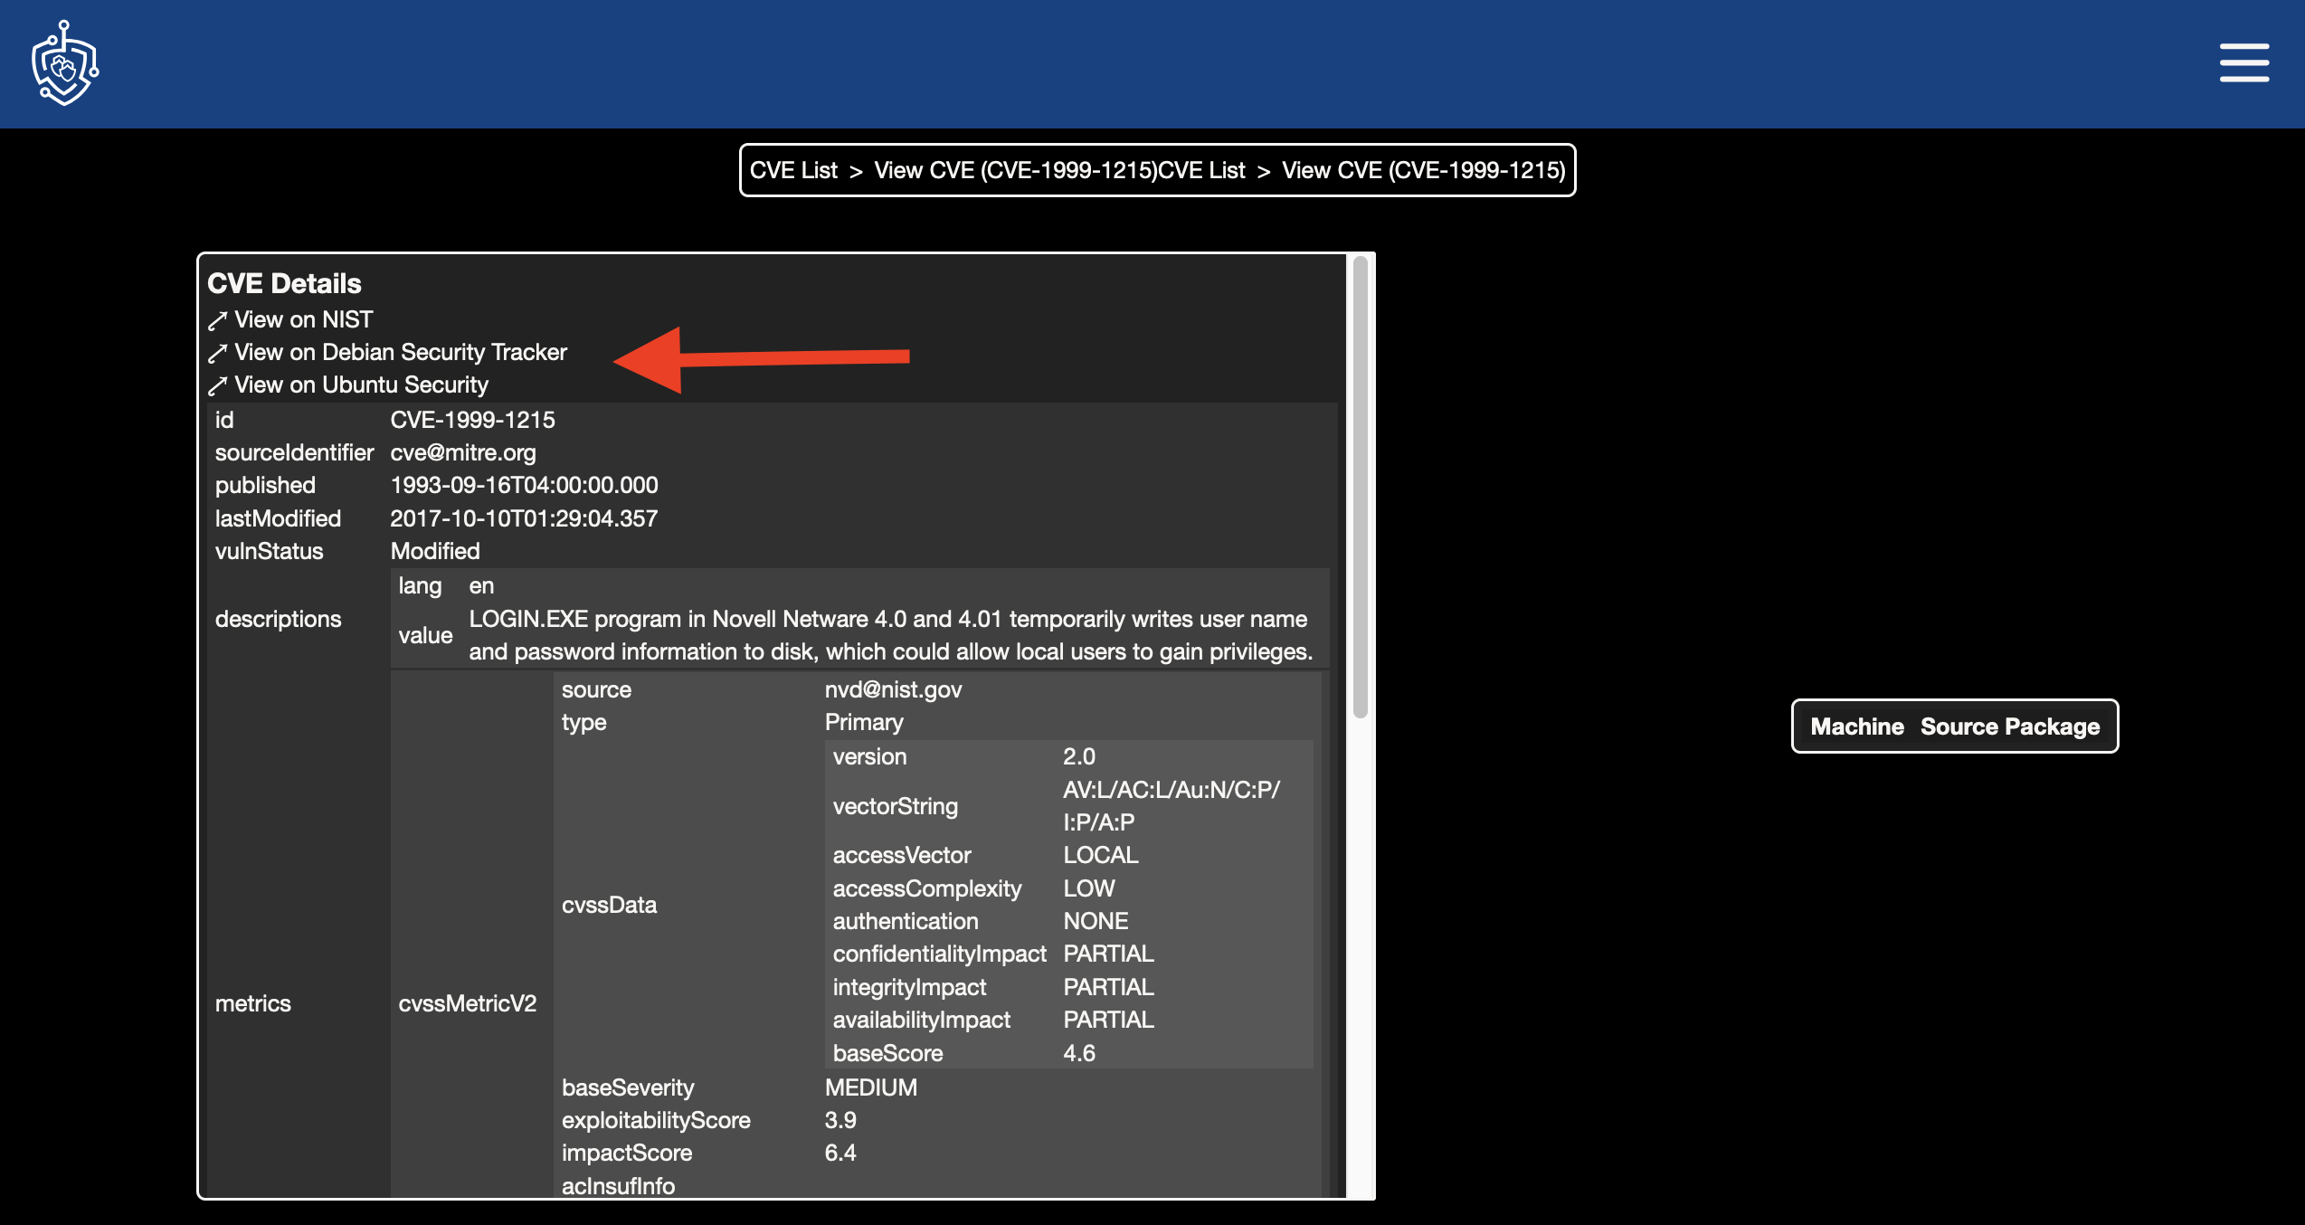The width and height of the screenshot is (2305, 1225).
Task: Click cve@mitre.org source identifier value
Action: pyautogui.click(x=462, y=452)
